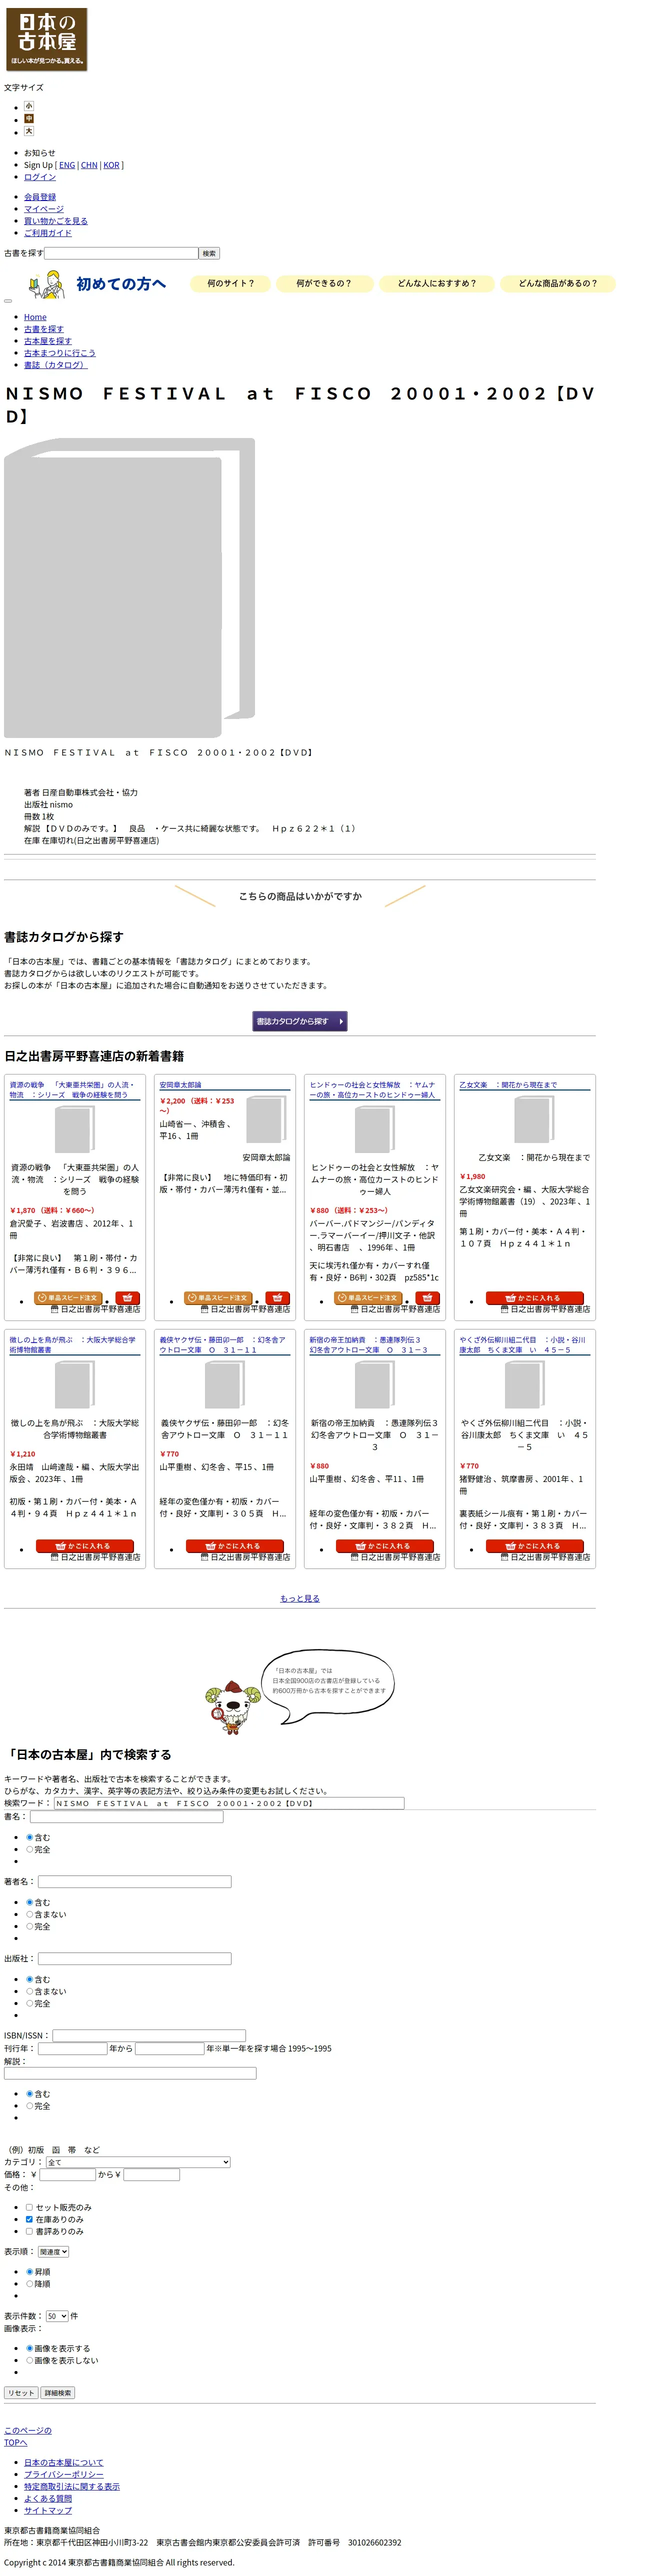670x2576 pixels.
Task: Open プライバシーポリシー footer link
Action: coord(64,2474)
